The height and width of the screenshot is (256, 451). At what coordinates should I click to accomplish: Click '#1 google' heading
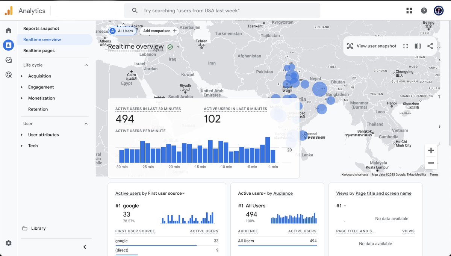pyautogui.click(x=127, y=206)
